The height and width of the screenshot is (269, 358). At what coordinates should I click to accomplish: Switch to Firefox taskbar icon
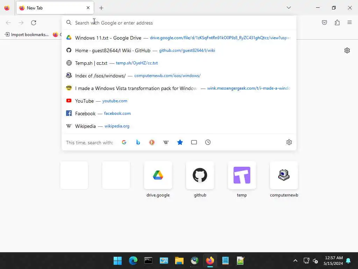click(x=210, y=261)
